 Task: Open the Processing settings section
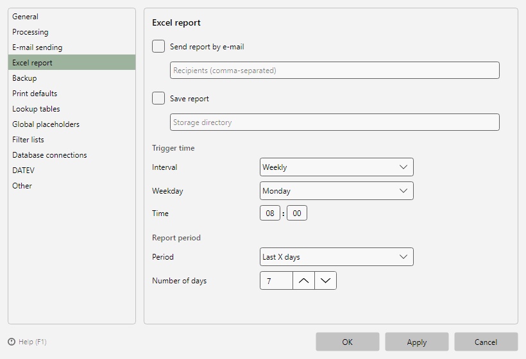[x=72, y=32]
